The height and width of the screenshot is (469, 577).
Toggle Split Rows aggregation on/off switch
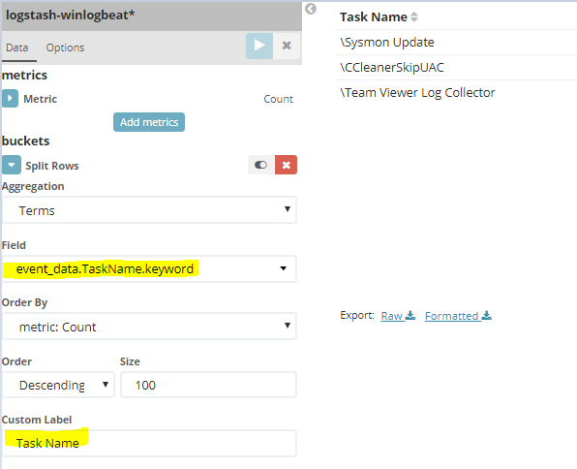click(261, 165)
